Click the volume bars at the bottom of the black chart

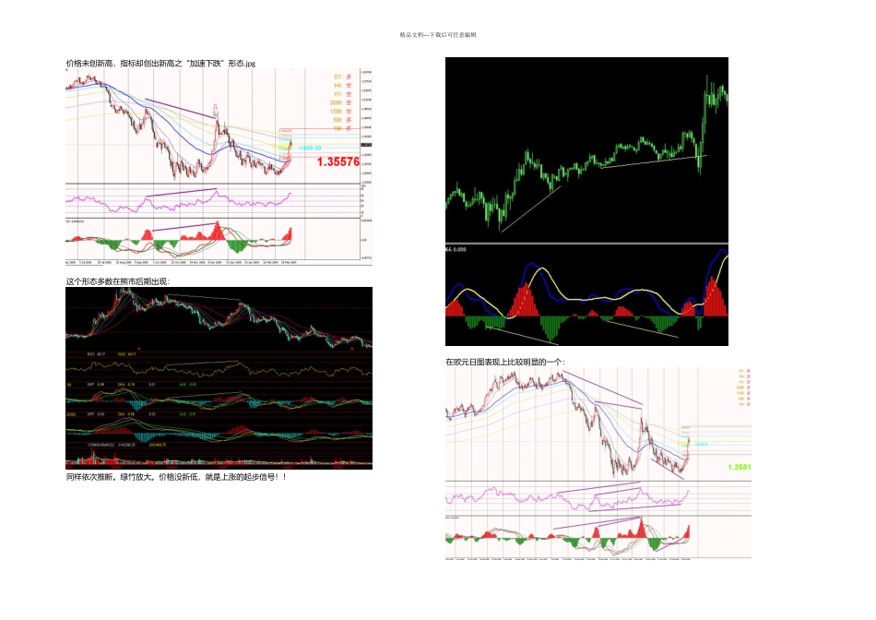pyautogui.click(x=219, y=461)
